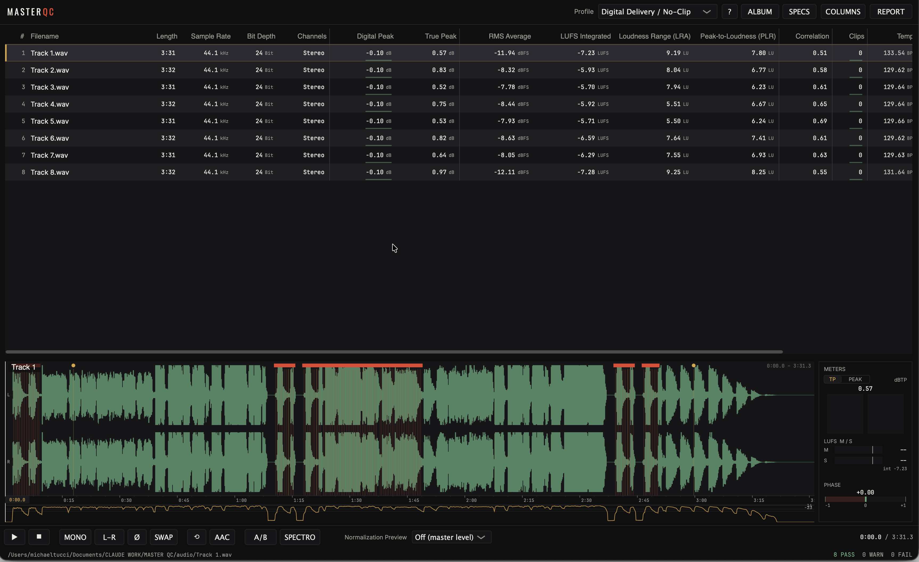Sort by the True Peak column header

[x=441, y=36]
